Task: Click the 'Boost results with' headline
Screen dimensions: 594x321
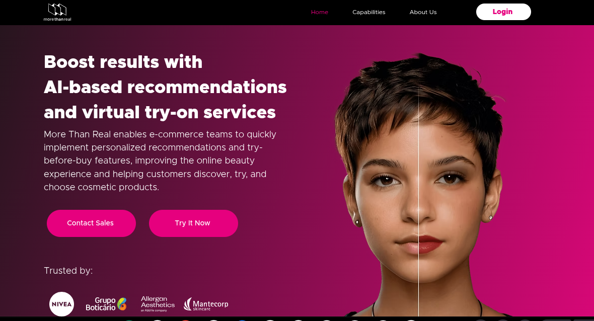Action: point(123,62)
